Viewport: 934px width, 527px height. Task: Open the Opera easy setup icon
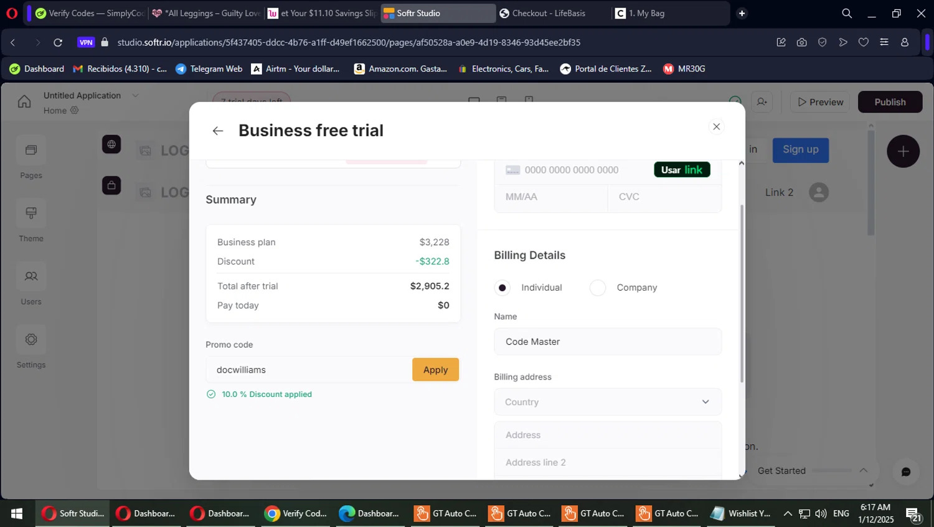tap(884, 42)
